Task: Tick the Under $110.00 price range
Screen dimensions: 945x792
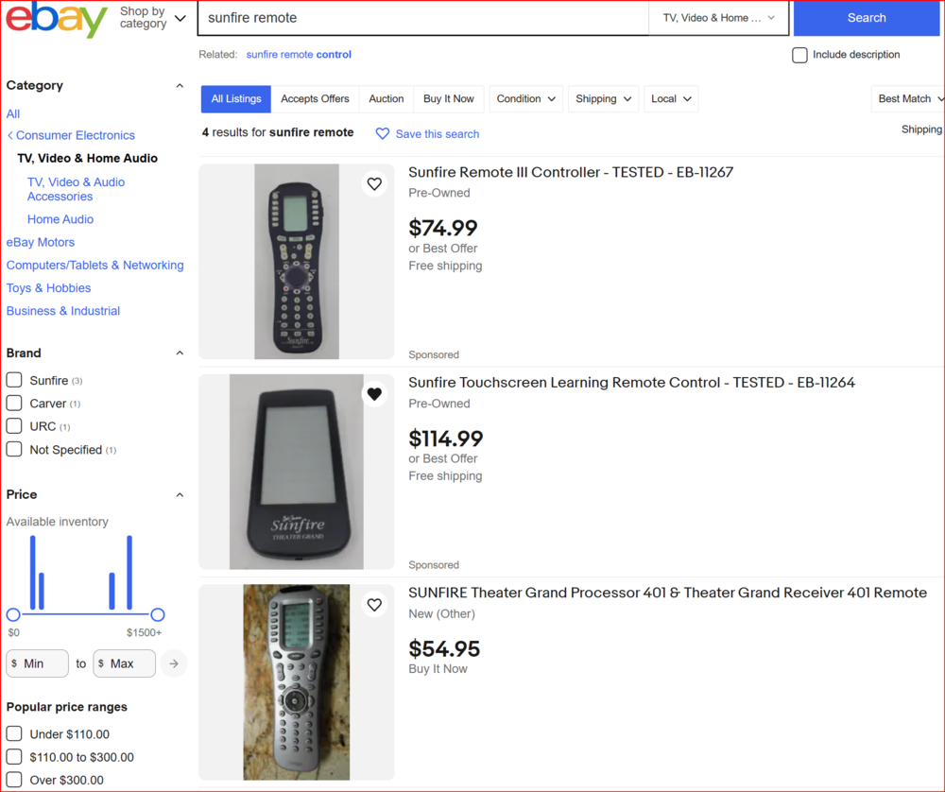Action: pyautogui.click(x=14, y=733)
